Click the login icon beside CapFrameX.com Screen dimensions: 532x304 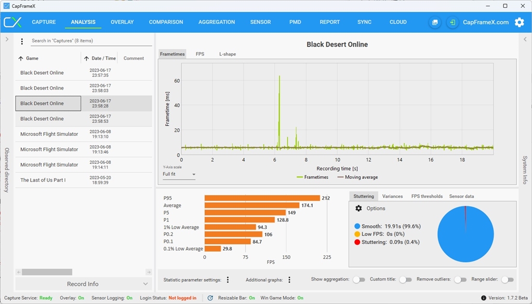pyautogui.click(x=453, y=22)
